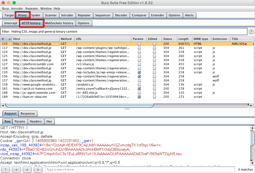Sort by Status column header
This screenshot has height=173, width=255.
tap(168, 39)
